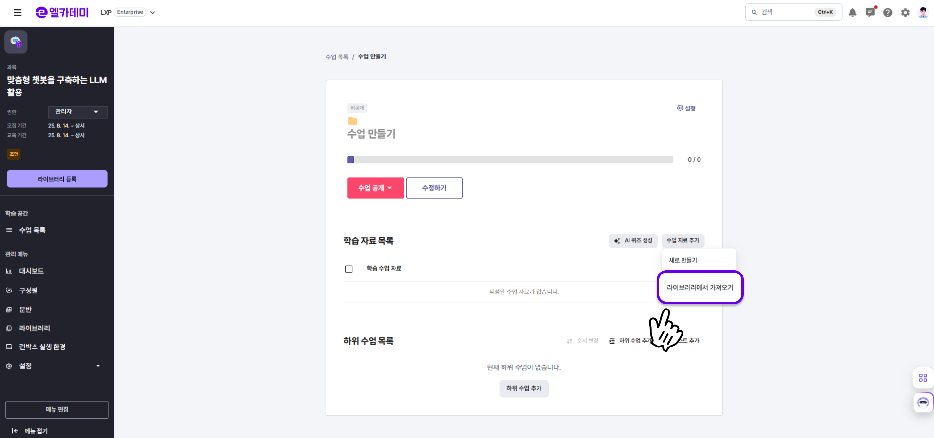Open the user profile avatar
934x438 pixels.
(923, 13)
